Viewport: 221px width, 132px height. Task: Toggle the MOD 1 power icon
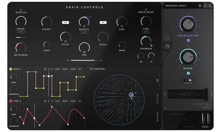[x=80, y=69]
